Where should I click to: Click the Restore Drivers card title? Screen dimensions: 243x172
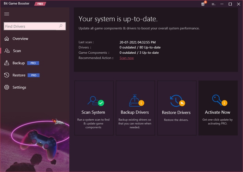[x=176, y=112]
